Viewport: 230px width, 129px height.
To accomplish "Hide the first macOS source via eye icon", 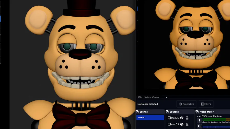I will [x=182, y=118].
